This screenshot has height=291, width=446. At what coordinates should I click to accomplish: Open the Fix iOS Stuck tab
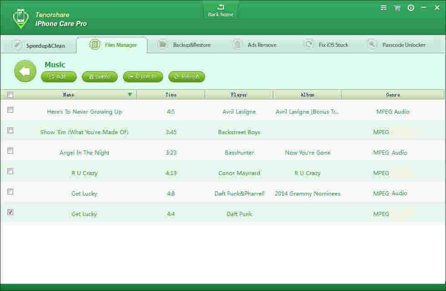click(x=327, y=45)
